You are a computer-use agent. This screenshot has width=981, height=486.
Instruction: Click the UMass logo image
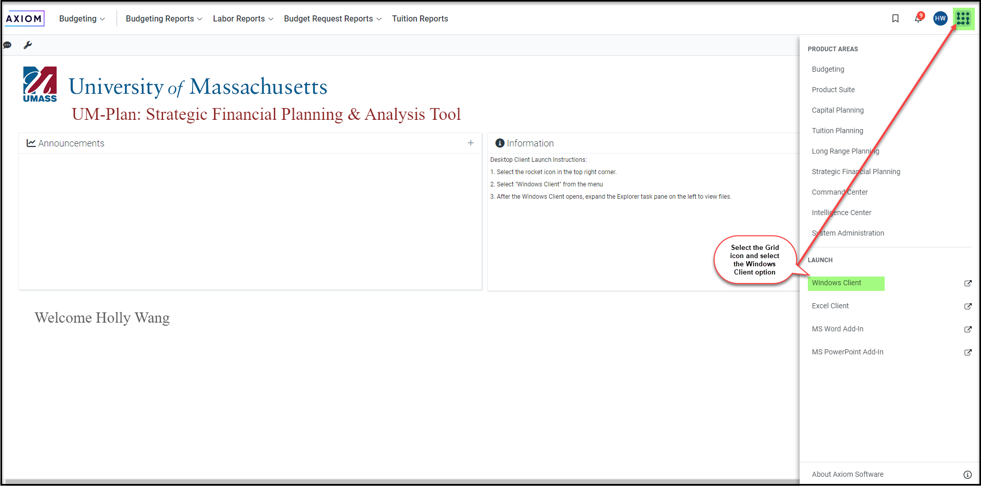(x=40, y=84)
